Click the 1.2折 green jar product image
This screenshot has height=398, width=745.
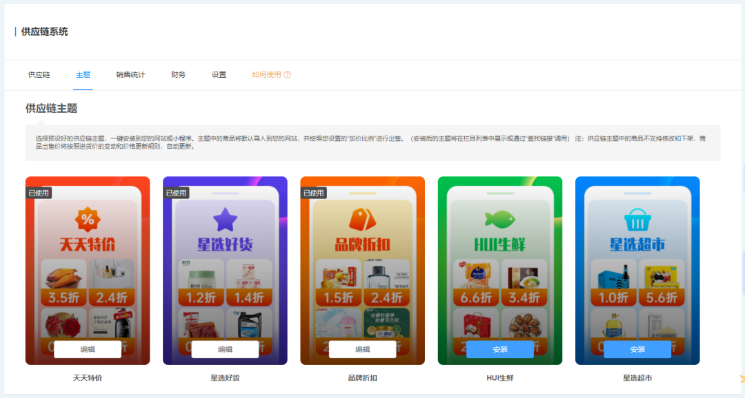click(201, 282)
